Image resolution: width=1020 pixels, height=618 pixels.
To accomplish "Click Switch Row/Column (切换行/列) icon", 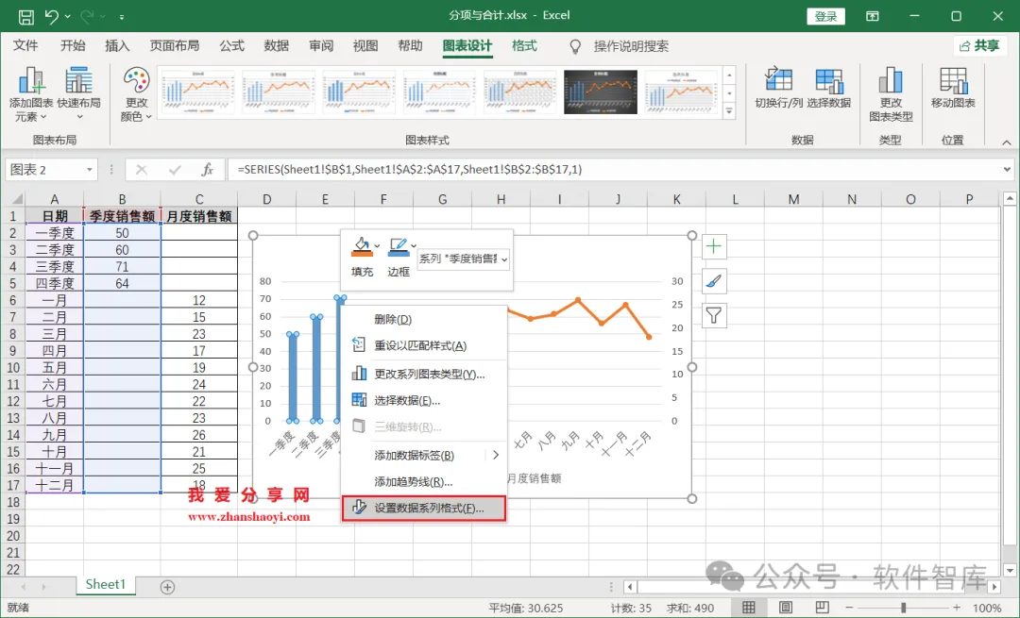I will [x=778, y=88].
